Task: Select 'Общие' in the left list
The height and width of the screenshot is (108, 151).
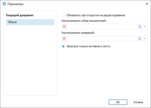Action: tap(30, 22)
